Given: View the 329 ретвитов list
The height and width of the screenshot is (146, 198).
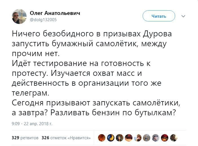Looking at the screenshot, I should (25, 138).
